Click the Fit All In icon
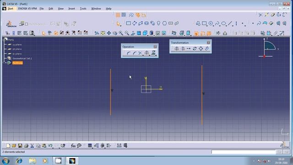 click(x=103, y=33)
